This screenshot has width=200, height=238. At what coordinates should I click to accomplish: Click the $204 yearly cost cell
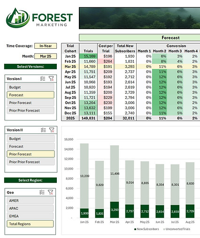click(106, 118)
